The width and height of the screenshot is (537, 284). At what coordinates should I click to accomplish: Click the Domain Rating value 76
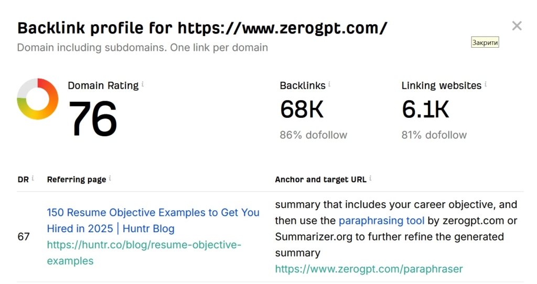(92, 118)
